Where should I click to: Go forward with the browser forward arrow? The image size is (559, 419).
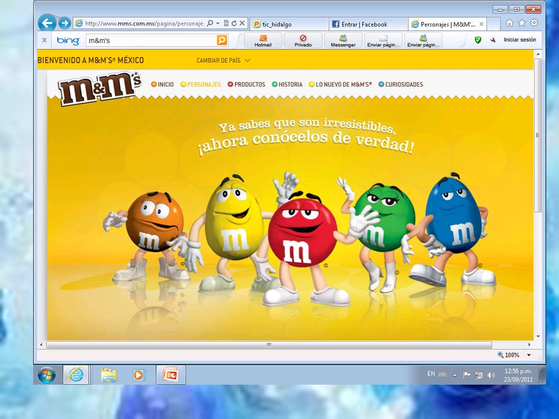[x=65, y=23]
